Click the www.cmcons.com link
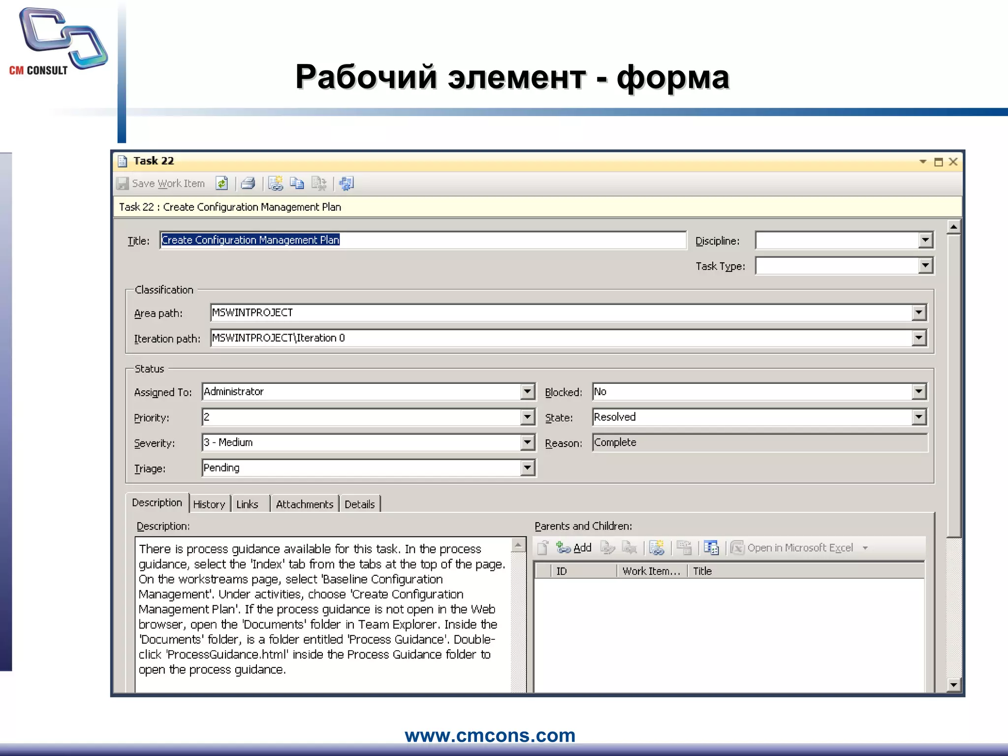Image resolution: width=1008 pixels, height=756 pixels. pyautogui.click(x=490, y=735)
